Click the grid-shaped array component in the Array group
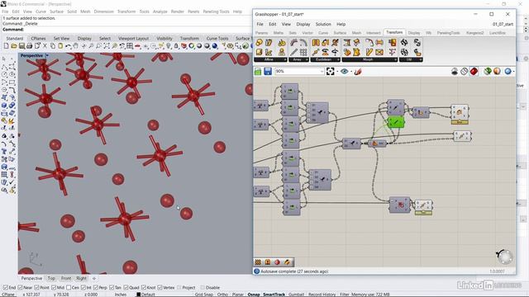 point(303,52)
